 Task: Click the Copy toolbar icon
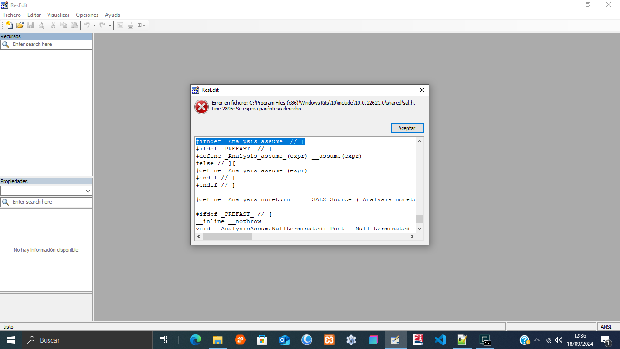pos(64,25)
